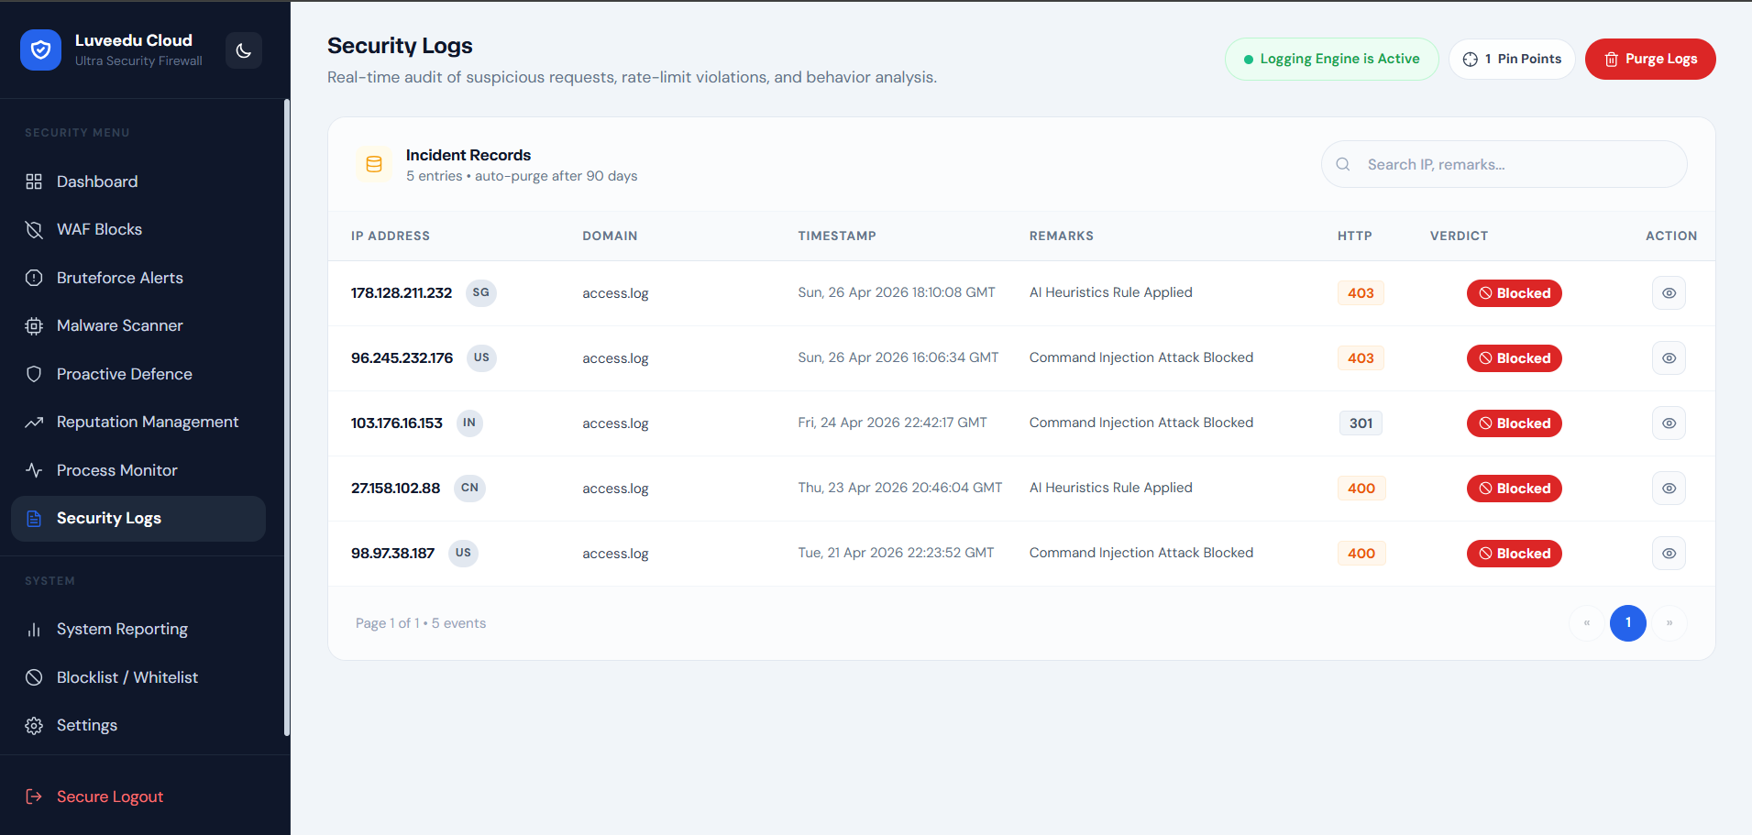
Task: Show log details for 27.158.102.88
Action: (x=1669, y=488)
